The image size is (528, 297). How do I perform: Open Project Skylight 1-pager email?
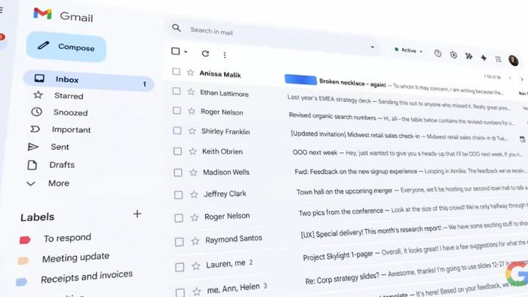(338, 256)
